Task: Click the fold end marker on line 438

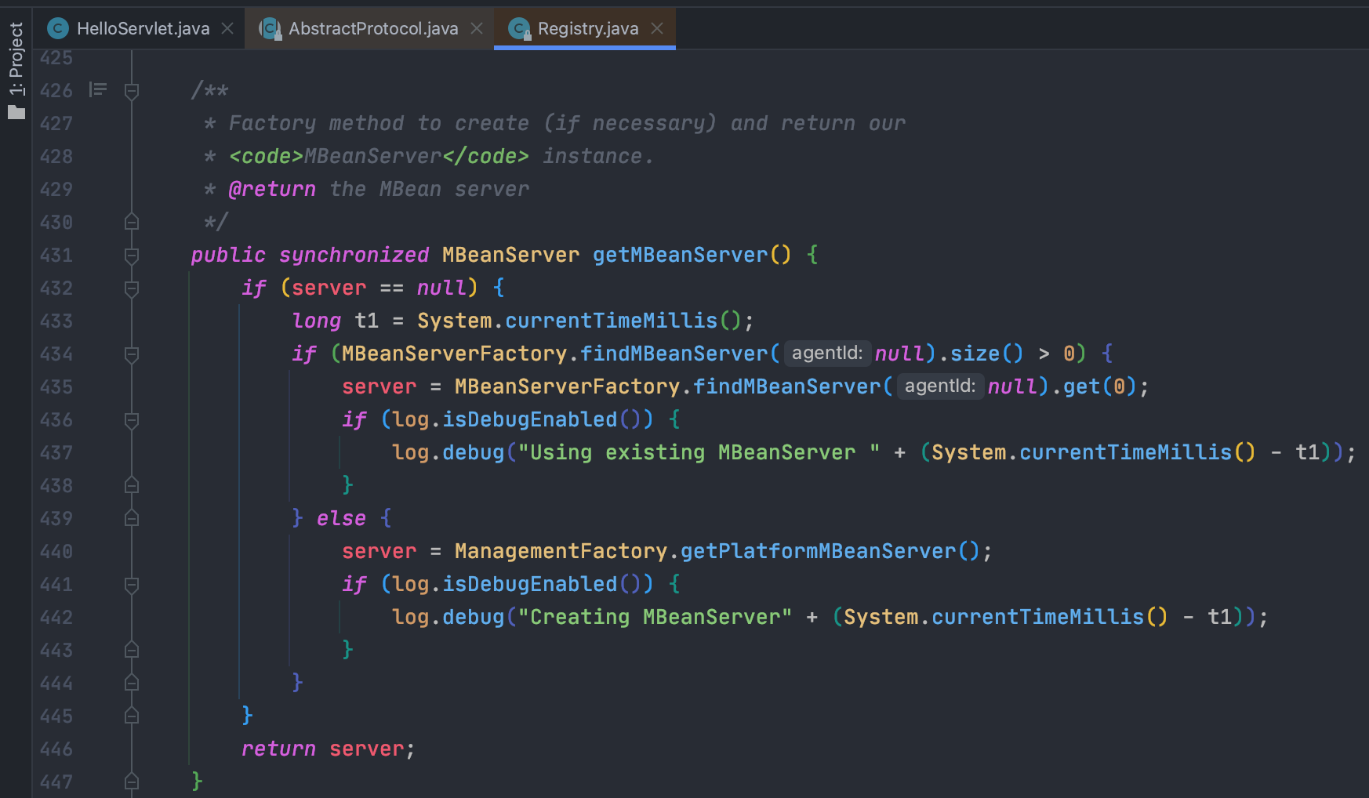Action: coord(132,486)
